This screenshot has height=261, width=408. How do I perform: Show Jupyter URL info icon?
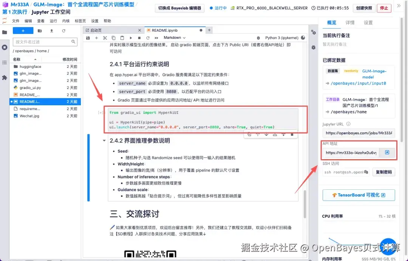[x=348, y=124]
